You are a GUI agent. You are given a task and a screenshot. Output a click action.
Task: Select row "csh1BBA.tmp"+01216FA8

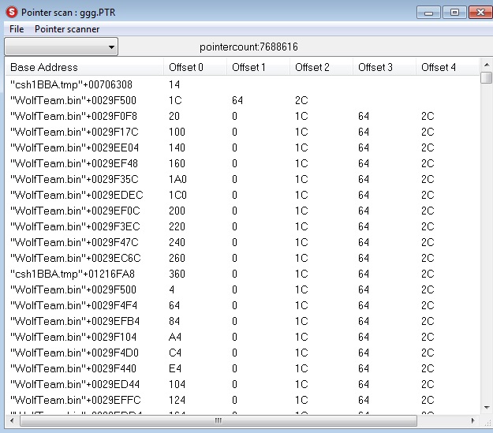[242, 274]
